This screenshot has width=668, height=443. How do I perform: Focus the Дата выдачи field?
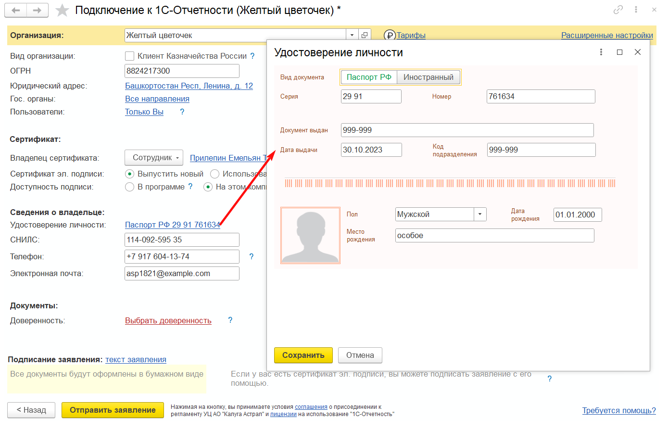point(371,150)
